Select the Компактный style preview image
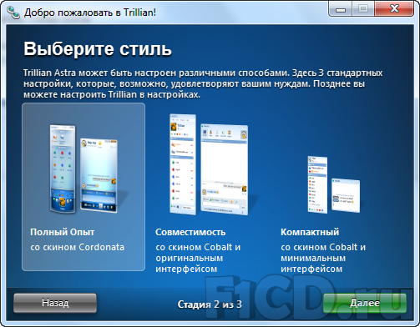Viewport: 420px width, 327px height. click(x=334, y=184)
